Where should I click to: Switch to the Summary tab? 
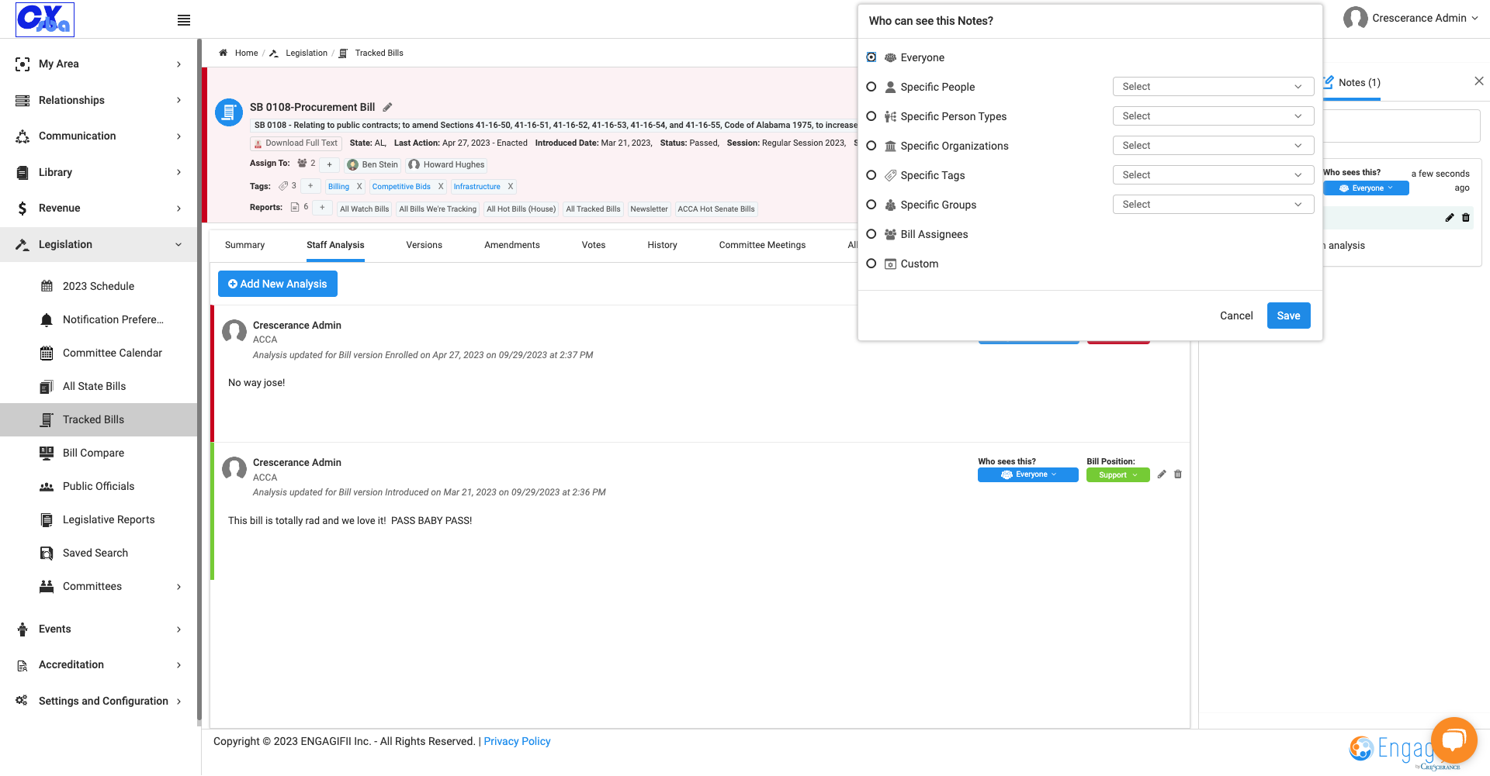click(244, 245)
